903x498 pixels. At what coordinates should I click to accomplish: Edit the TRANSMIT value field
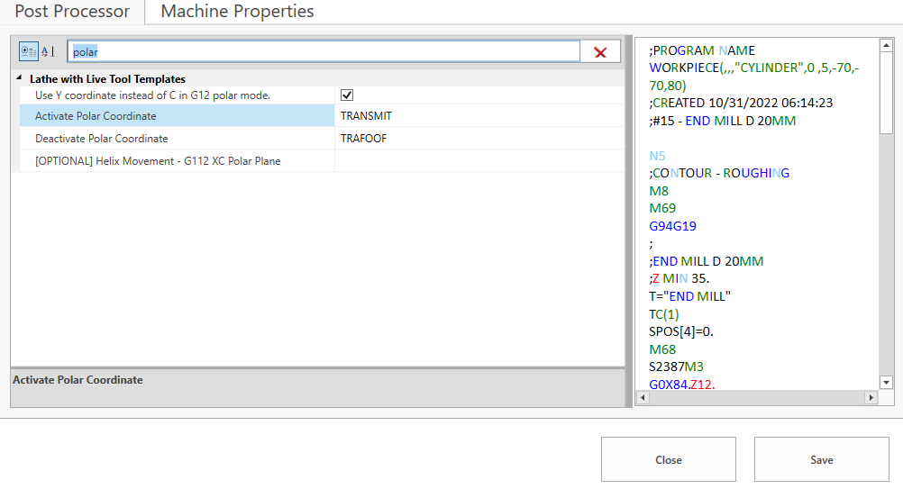478,116
